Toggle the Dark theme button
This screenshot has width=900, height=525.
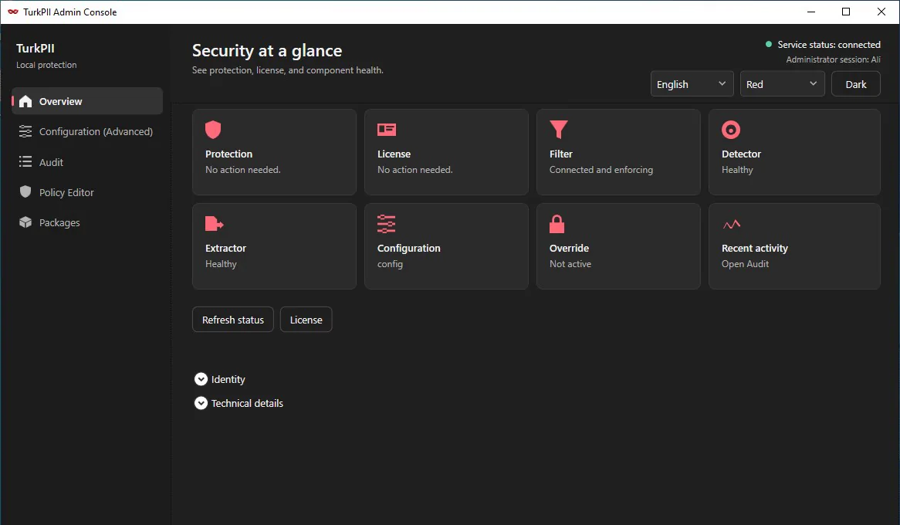855,84
